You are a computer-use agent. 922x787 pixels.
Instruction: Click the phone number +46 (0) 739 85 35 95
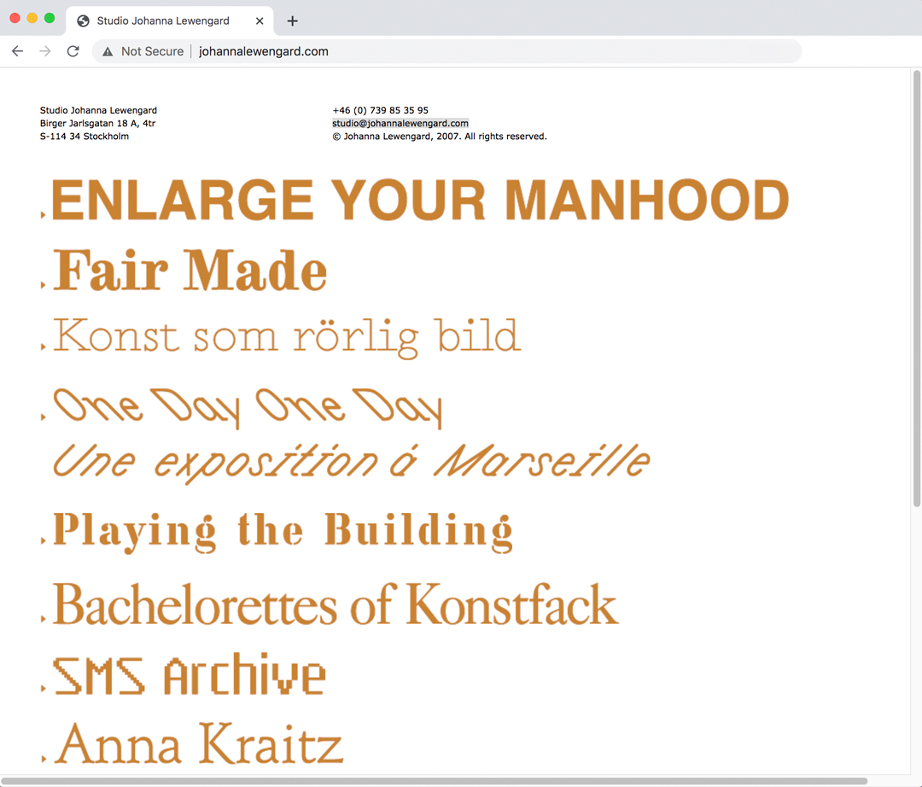[381, 110]
